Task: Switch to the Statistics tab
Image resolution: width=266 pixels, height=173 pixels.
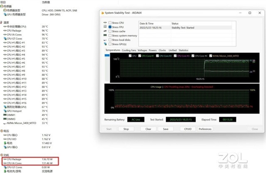Action: pyautogui.click(x=184, y=50)
